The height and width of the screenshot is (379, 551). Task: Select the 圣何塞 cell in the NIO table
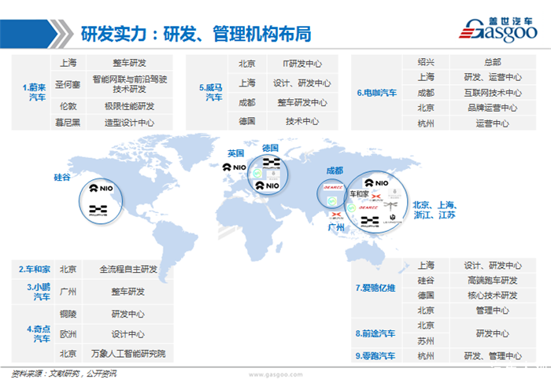click(68, 85)
